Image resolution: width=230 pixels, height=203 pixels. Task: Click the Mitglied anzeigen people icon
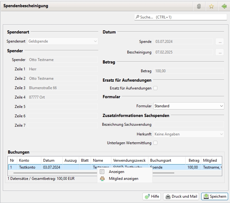tap(102, 179)
